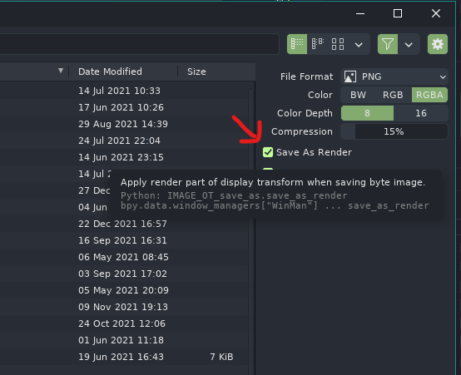The height and width of the screenshot is (375, 461).
Task: Sort files by Size column
Action: [x=196, y=72]
